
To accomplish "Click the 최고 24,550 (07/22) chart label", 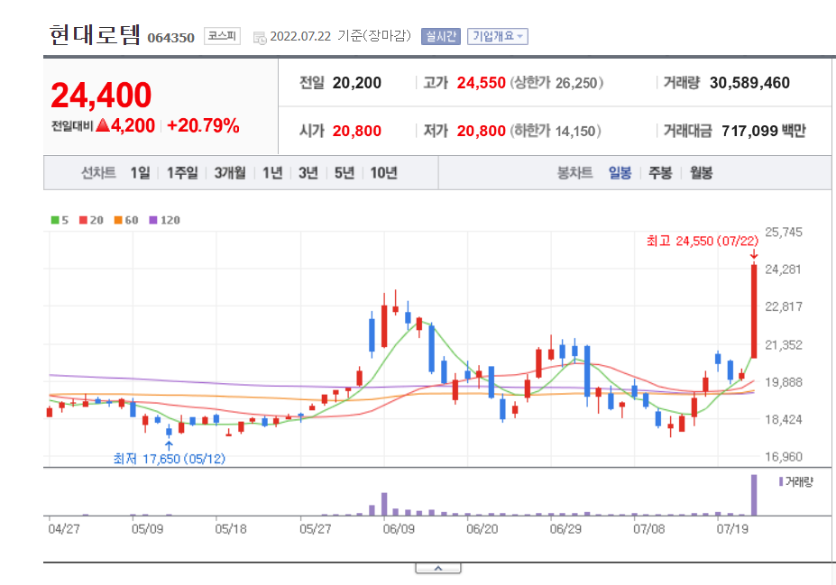I will tap(703, 241).
